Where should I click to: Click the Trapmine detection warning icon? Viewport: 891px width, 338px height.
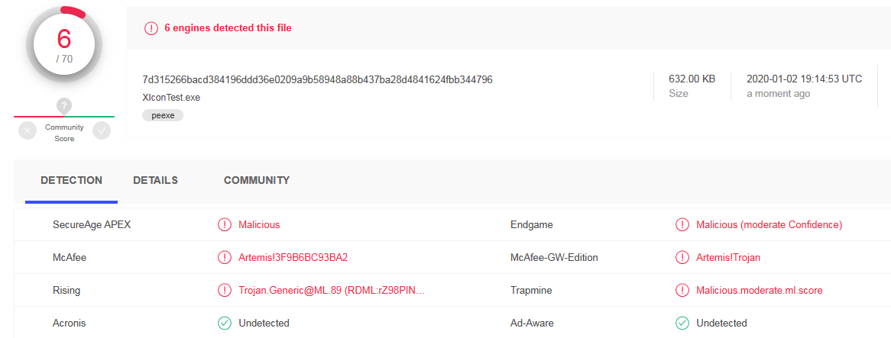[x=682, y=291]
